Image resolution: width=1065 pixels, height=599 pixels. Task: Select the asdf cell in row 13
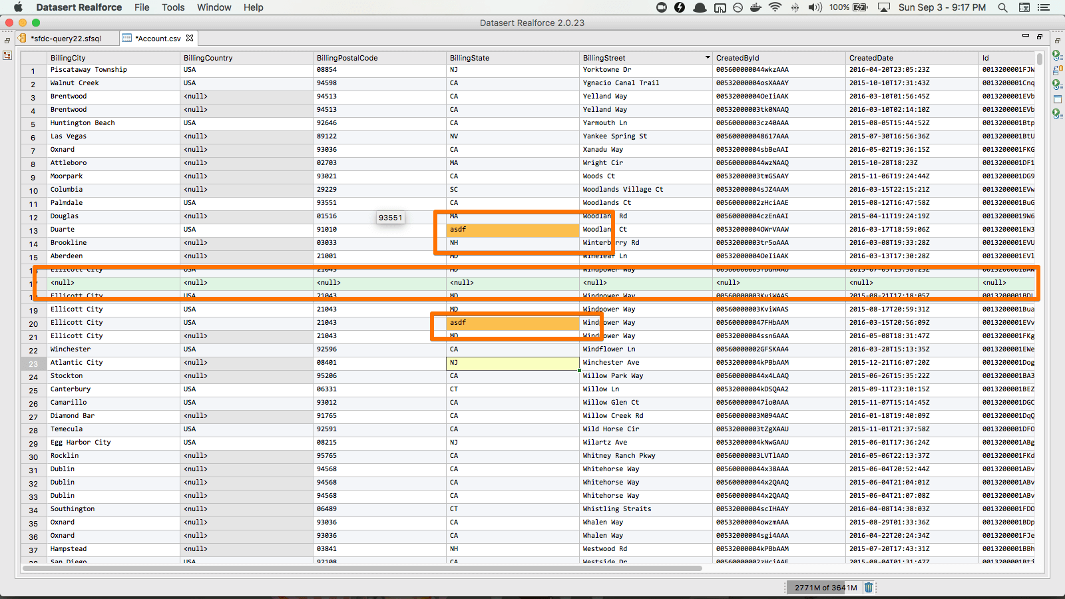click(512, 230)
